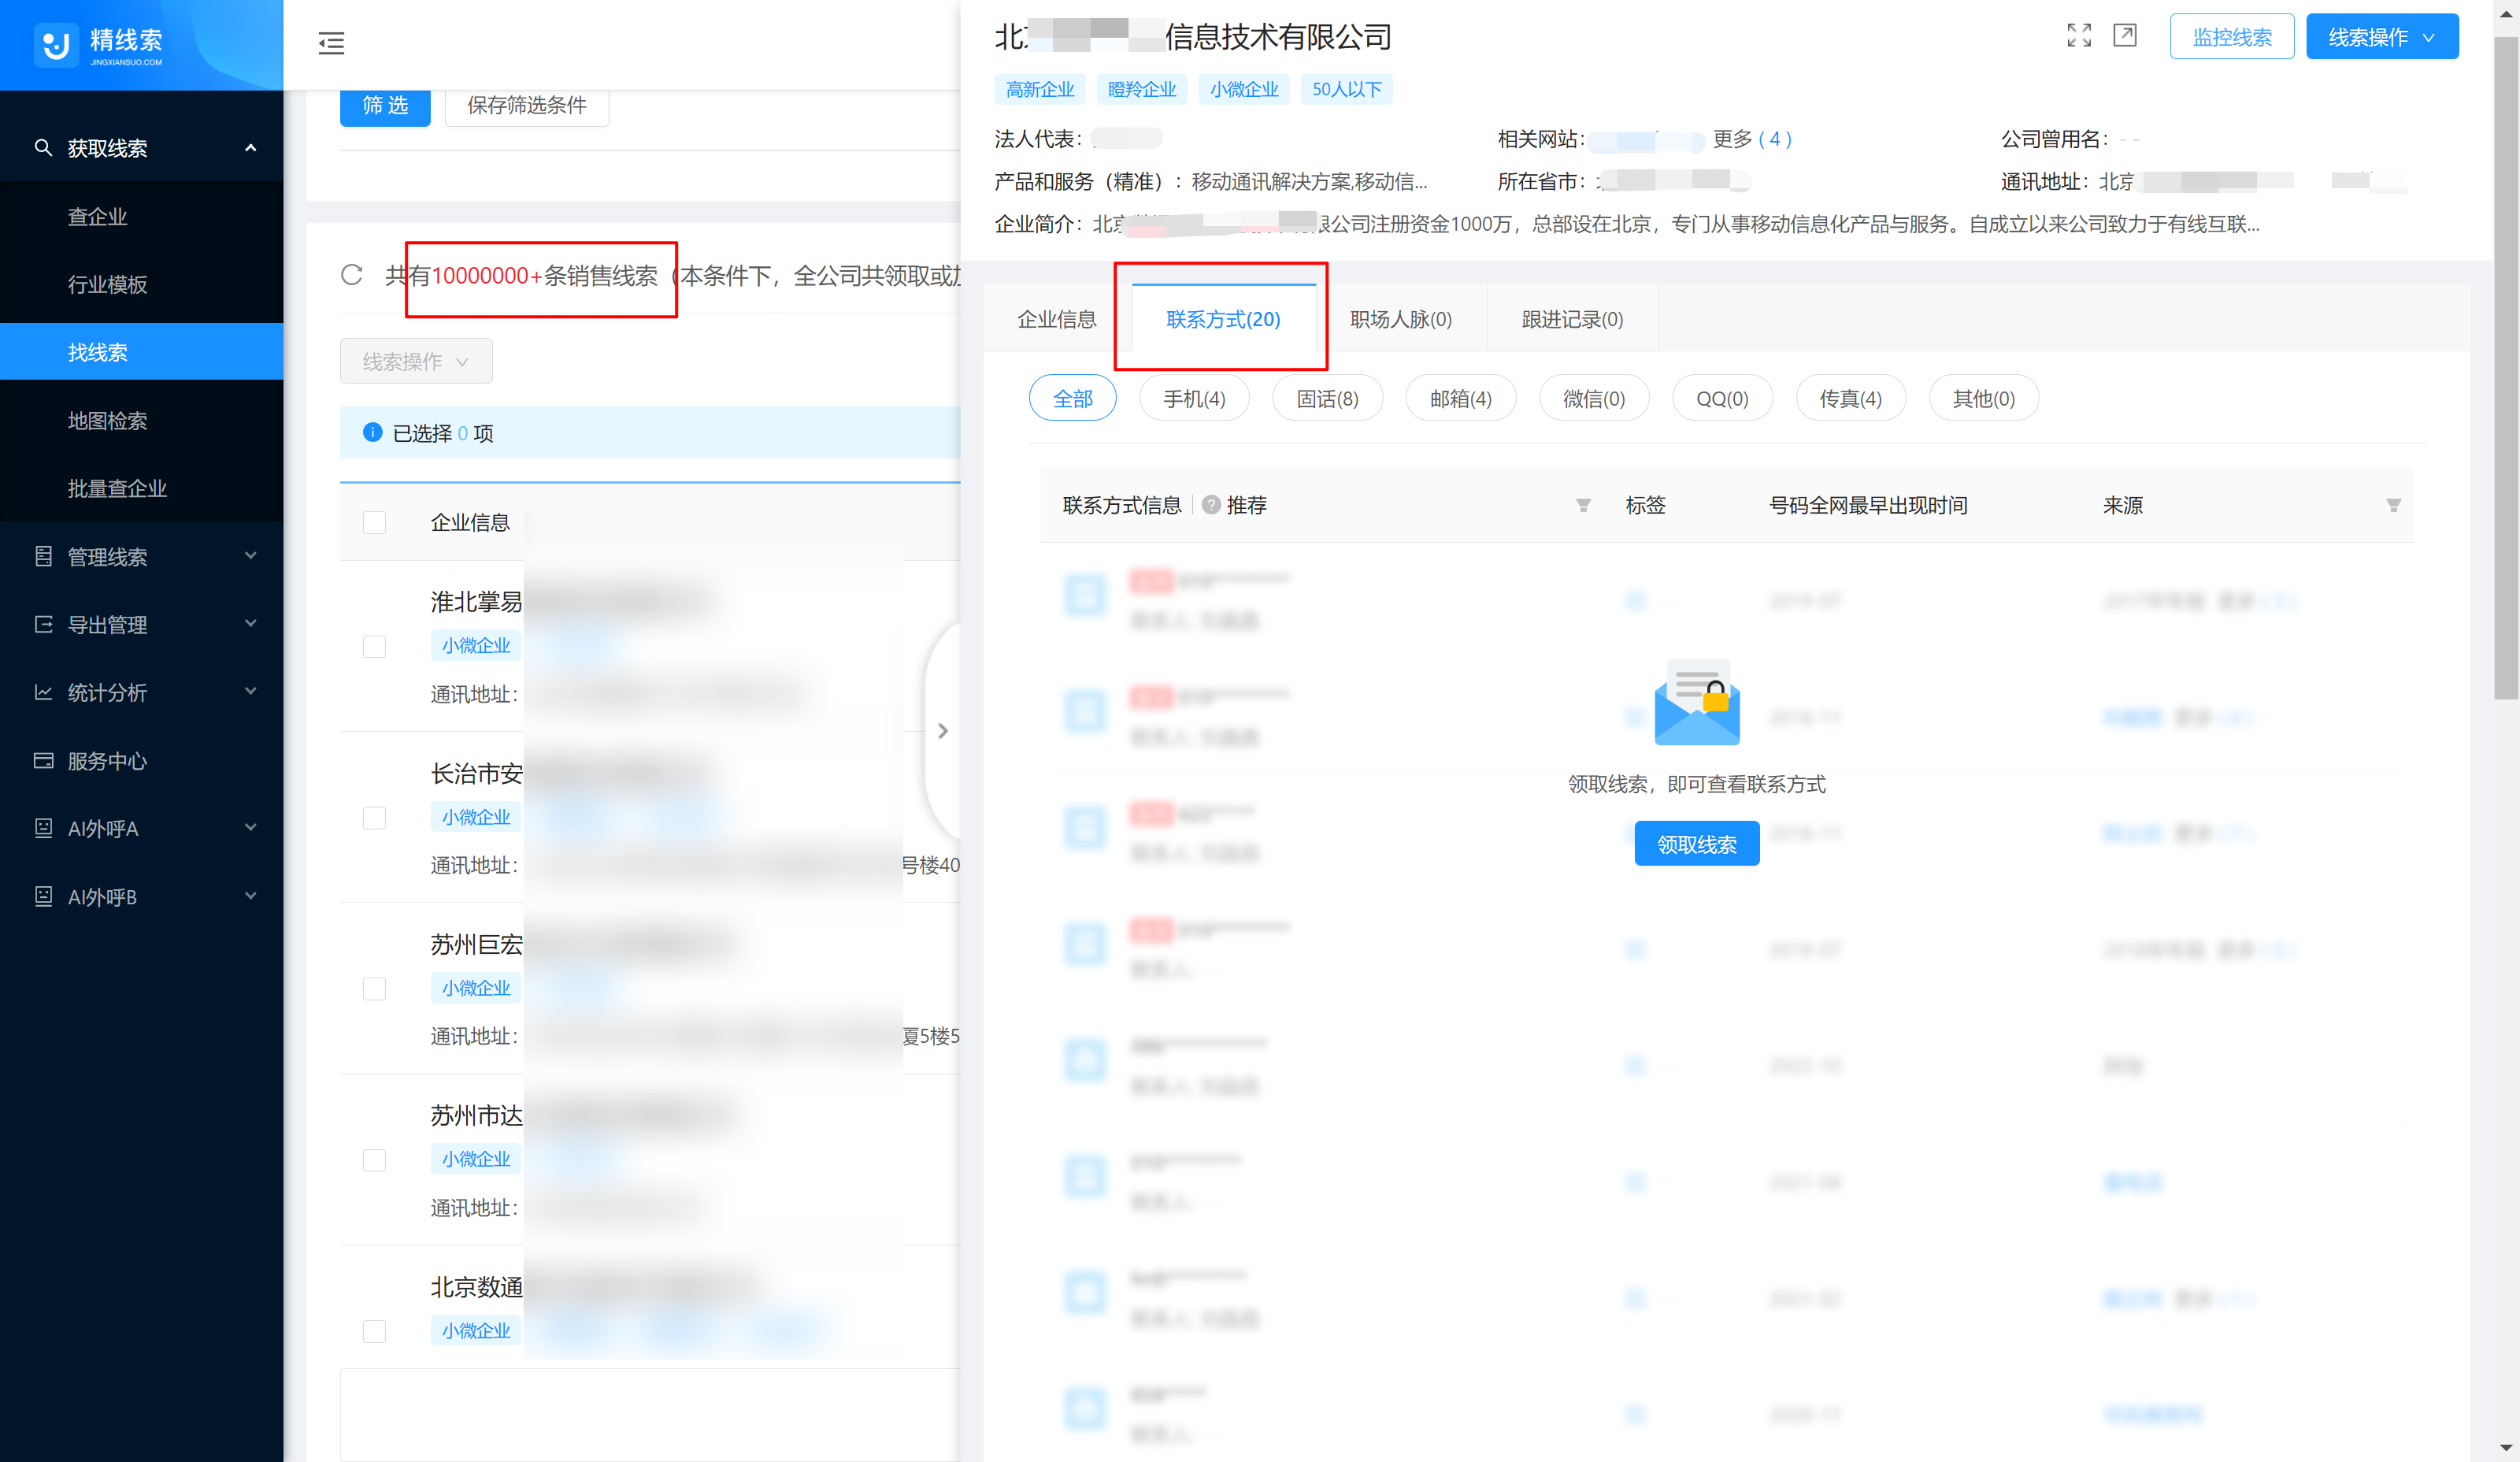This screenshot has width=2520, height=1462.
Task: Click the sidebar collapse menu icon
Action: (x=331, y=43)
